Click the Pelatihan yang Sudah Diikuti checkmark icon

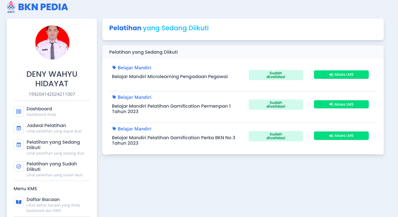coord(19,166)
